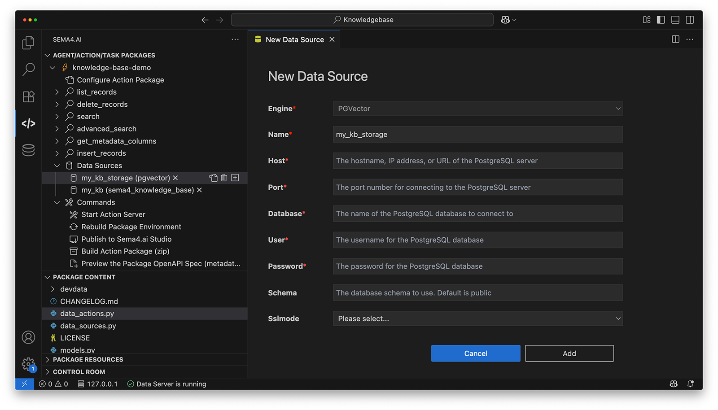Open the Search view in the activity bar

28,70
